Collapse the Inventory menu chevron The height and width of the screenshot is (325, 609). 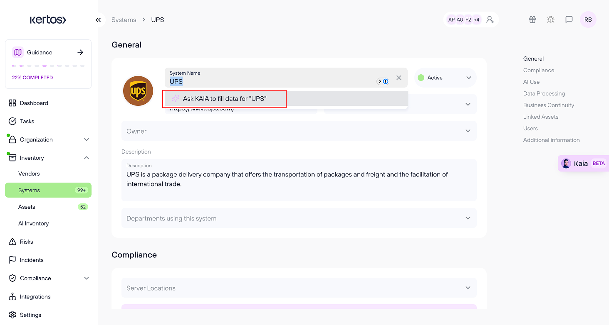[87, 158]
